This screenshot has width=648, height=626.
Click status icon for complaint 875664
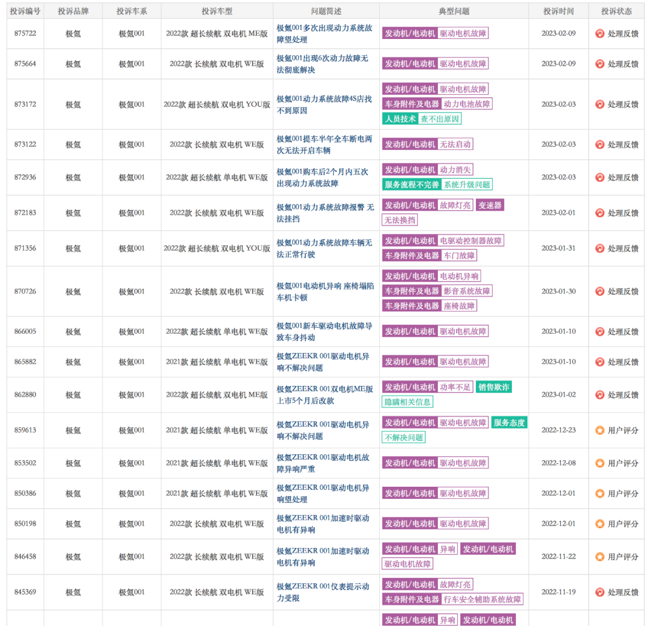[599, 64]
